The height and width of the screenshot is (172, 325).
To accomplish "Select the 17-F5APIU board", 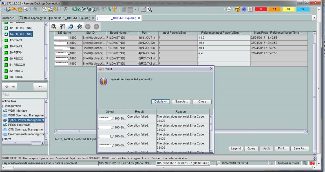I will [16, 40].
